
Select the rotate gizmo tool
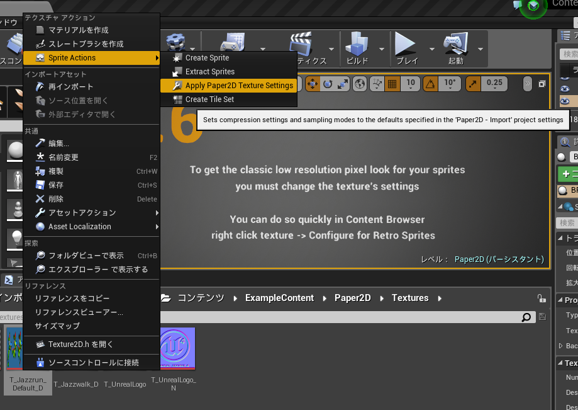[x=327, y=84]
